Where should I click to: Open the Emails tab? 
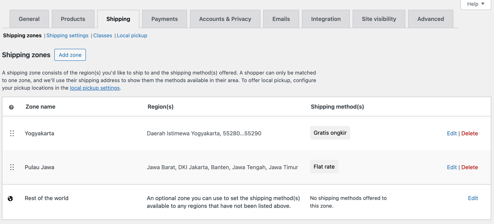(x=281, y=18)
